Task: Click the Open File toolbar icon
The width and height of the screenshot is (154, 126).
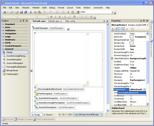Action: (17, 12)
